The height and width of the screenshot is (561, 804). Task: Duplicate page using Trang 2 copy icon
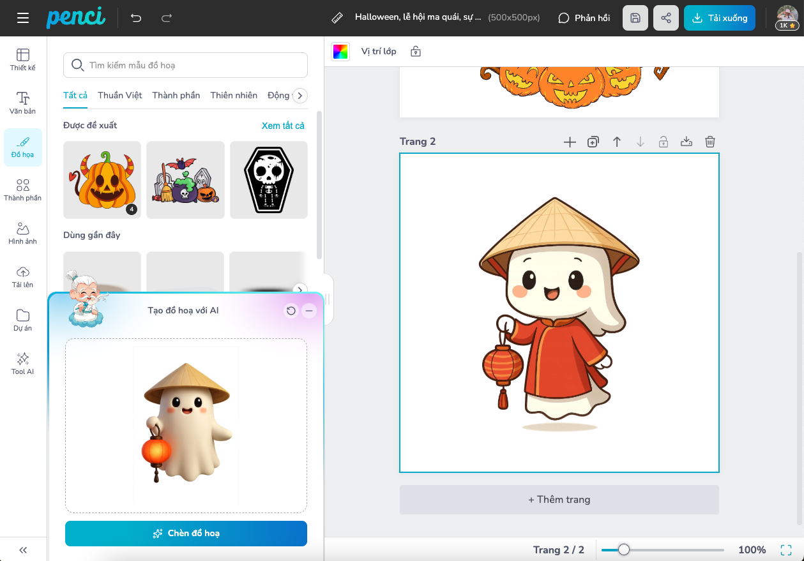[x=593, y=142]
